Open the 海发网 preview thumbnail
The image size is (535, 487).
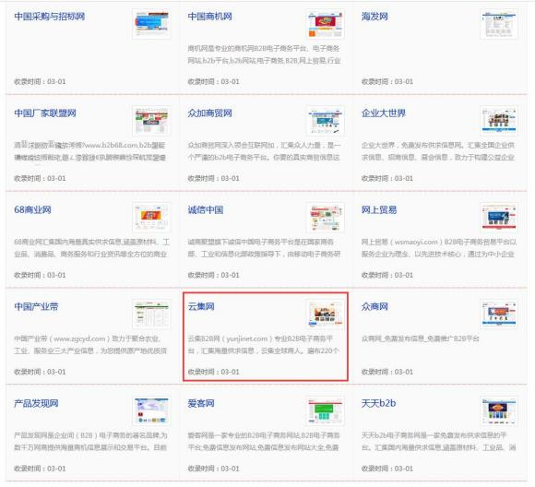(x=499, y=24)
